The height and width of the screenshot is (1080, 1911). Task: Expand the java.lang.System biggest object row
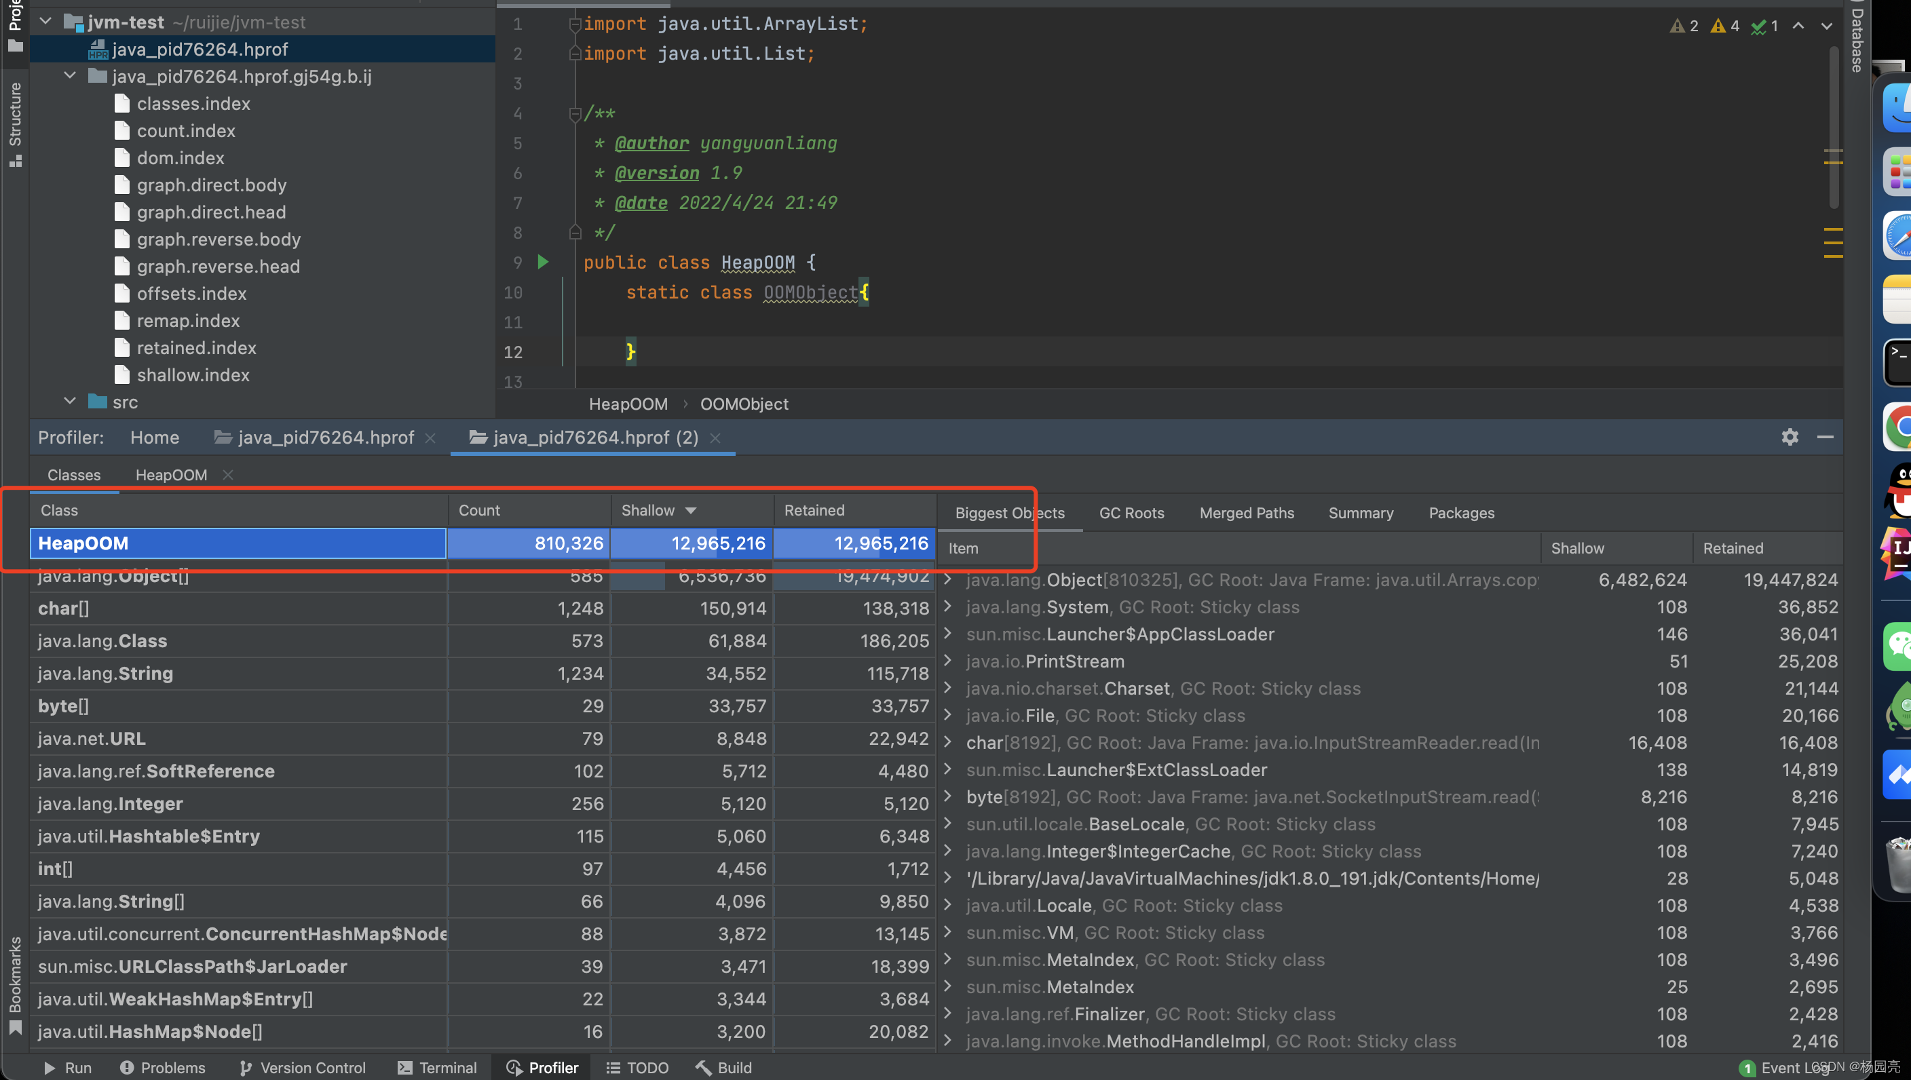(x=948, y=606)
